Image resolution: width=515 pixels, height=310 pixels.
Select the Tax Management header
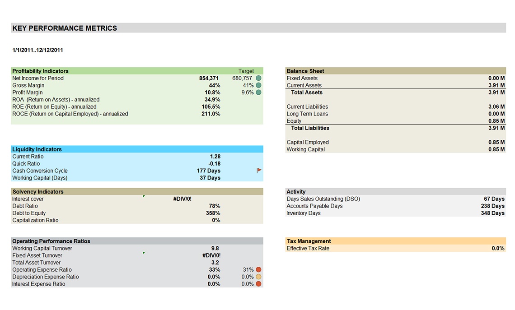point(309,241)
